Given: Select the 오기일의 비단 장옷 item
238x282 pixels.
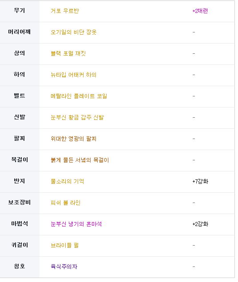Looking at the screenshot, I should coord(74,32).
